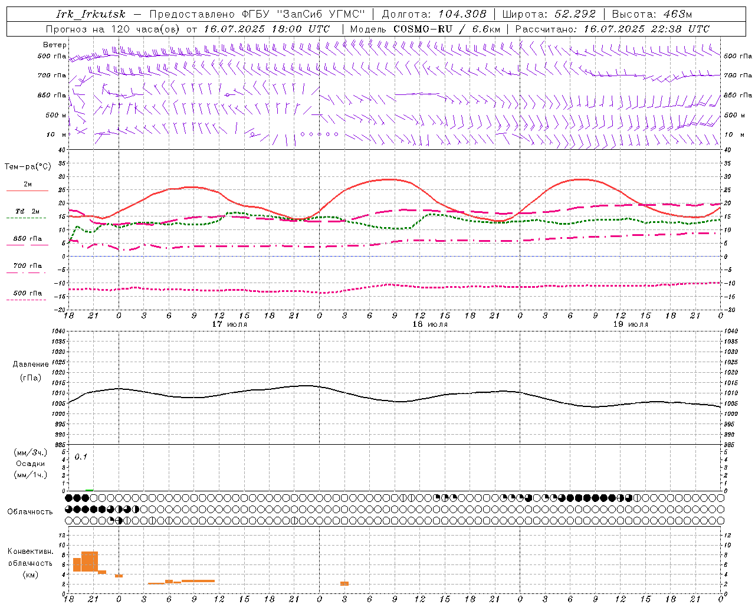Select the "17 июля" date label

tap(229, 324)
